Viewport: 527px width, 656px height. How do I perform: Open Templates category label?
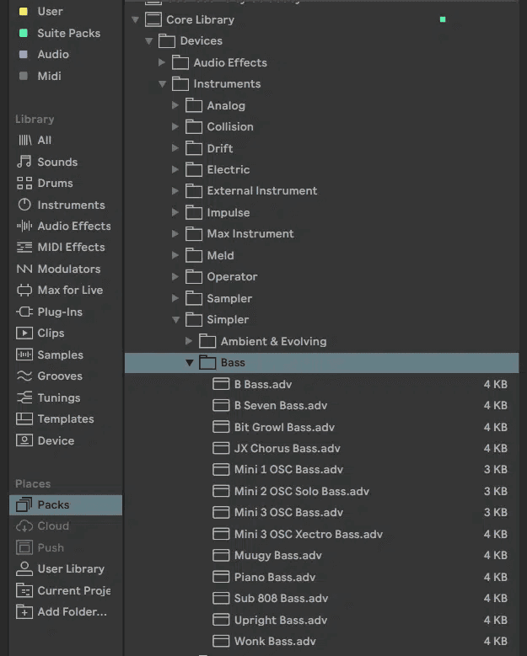click(66, 419)
